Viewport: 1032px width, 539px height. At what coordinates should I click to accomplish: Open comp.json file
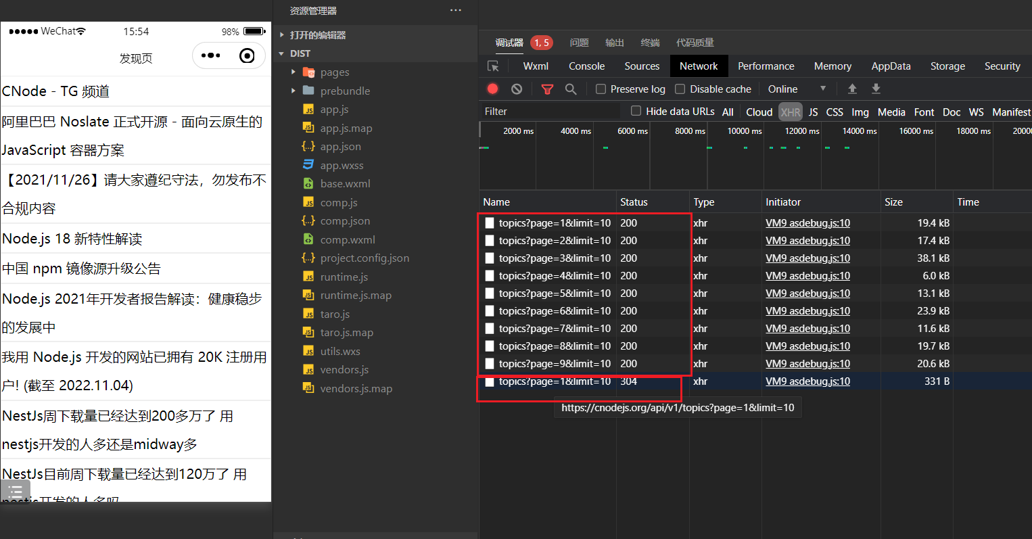[345, 221]
